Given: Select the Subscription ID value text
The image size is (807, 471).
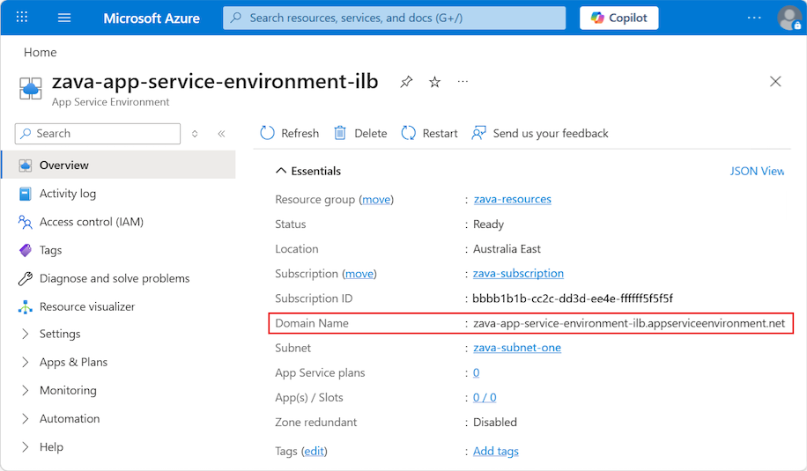Looking at the screenshot, I should tap(573, 298).
